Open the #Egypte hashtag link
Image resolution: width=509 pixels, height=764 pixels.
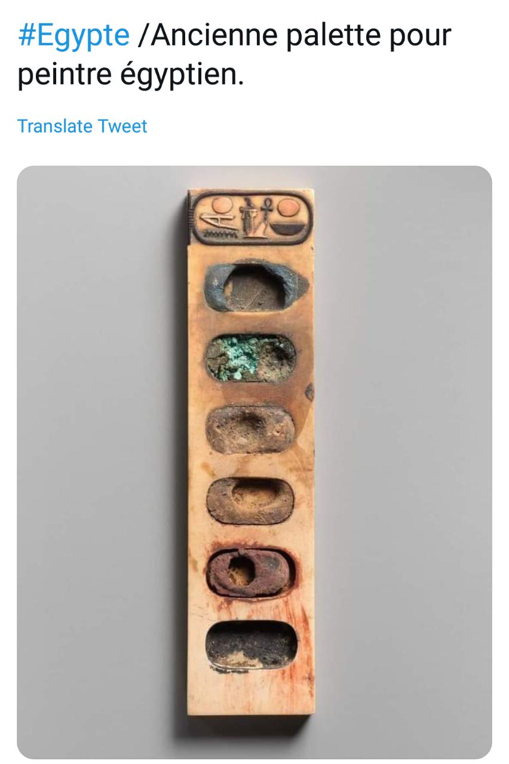pyautogui.click(x=73, y=36)
